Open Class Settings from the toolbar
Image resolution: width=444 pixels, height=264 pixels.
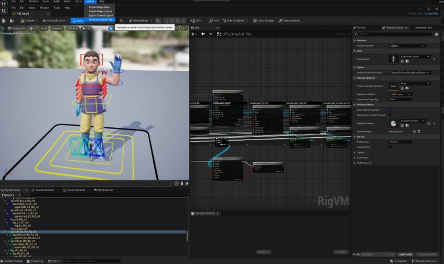click(265, 20)
